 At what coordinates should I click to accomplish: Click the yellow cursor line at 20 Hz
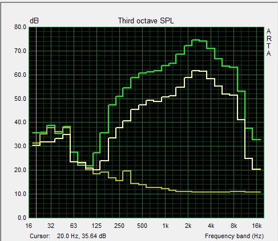(36, 122)
